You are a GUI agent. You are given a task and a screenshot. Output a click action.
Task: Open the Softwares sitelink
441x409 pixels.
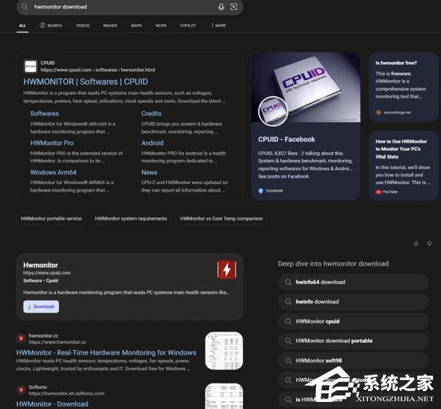pyautogui.click(x=44, y=113)
